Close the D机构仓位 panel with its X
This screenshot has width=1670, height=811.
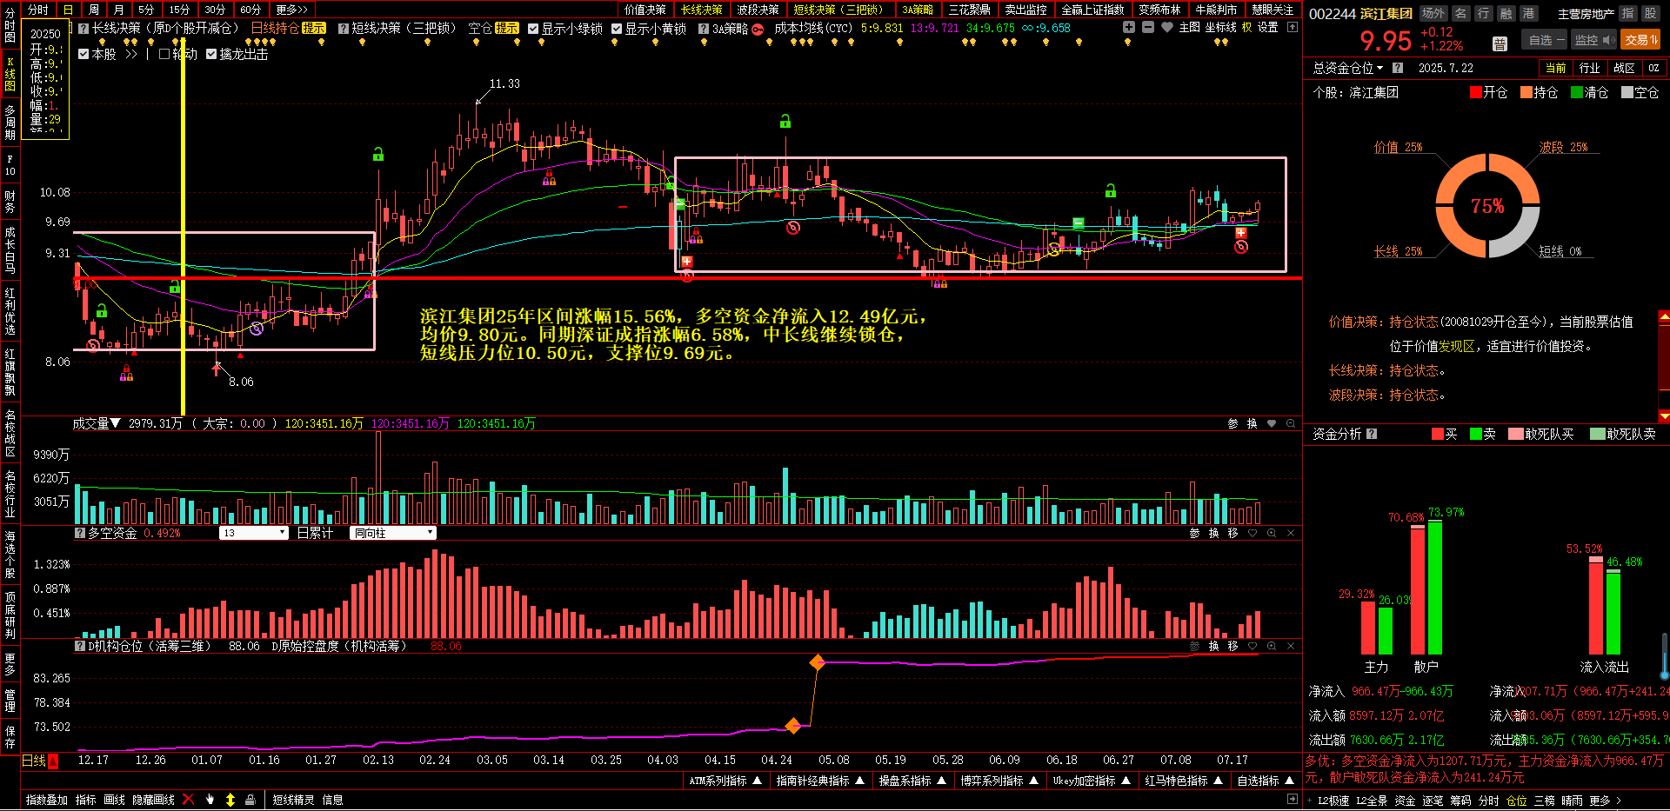(x=1291, y=646)
